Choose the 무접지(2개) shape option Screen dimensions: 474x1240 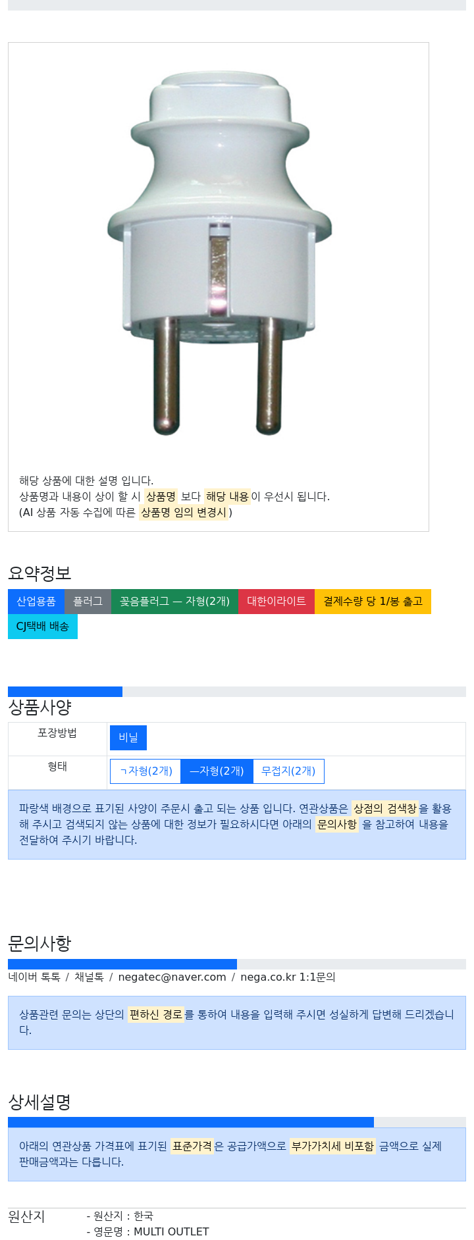tap(288, 771)
